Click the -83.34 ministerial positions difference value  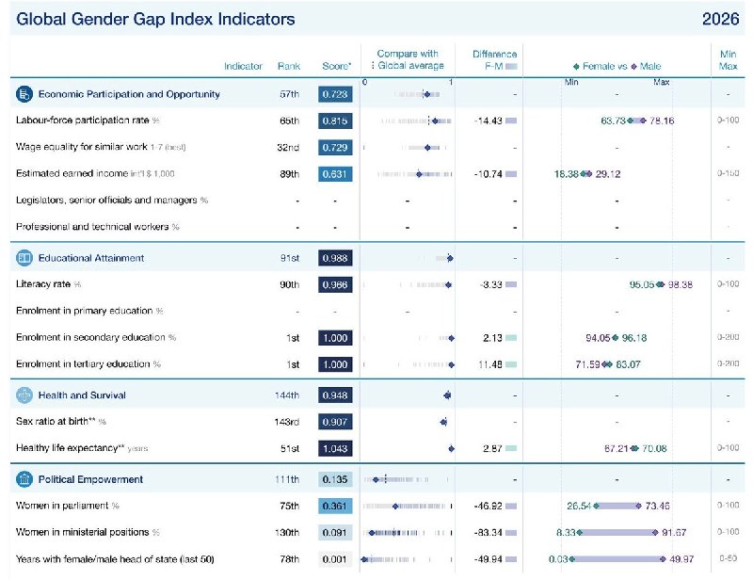pyautogui.click(x=488, y=532)
